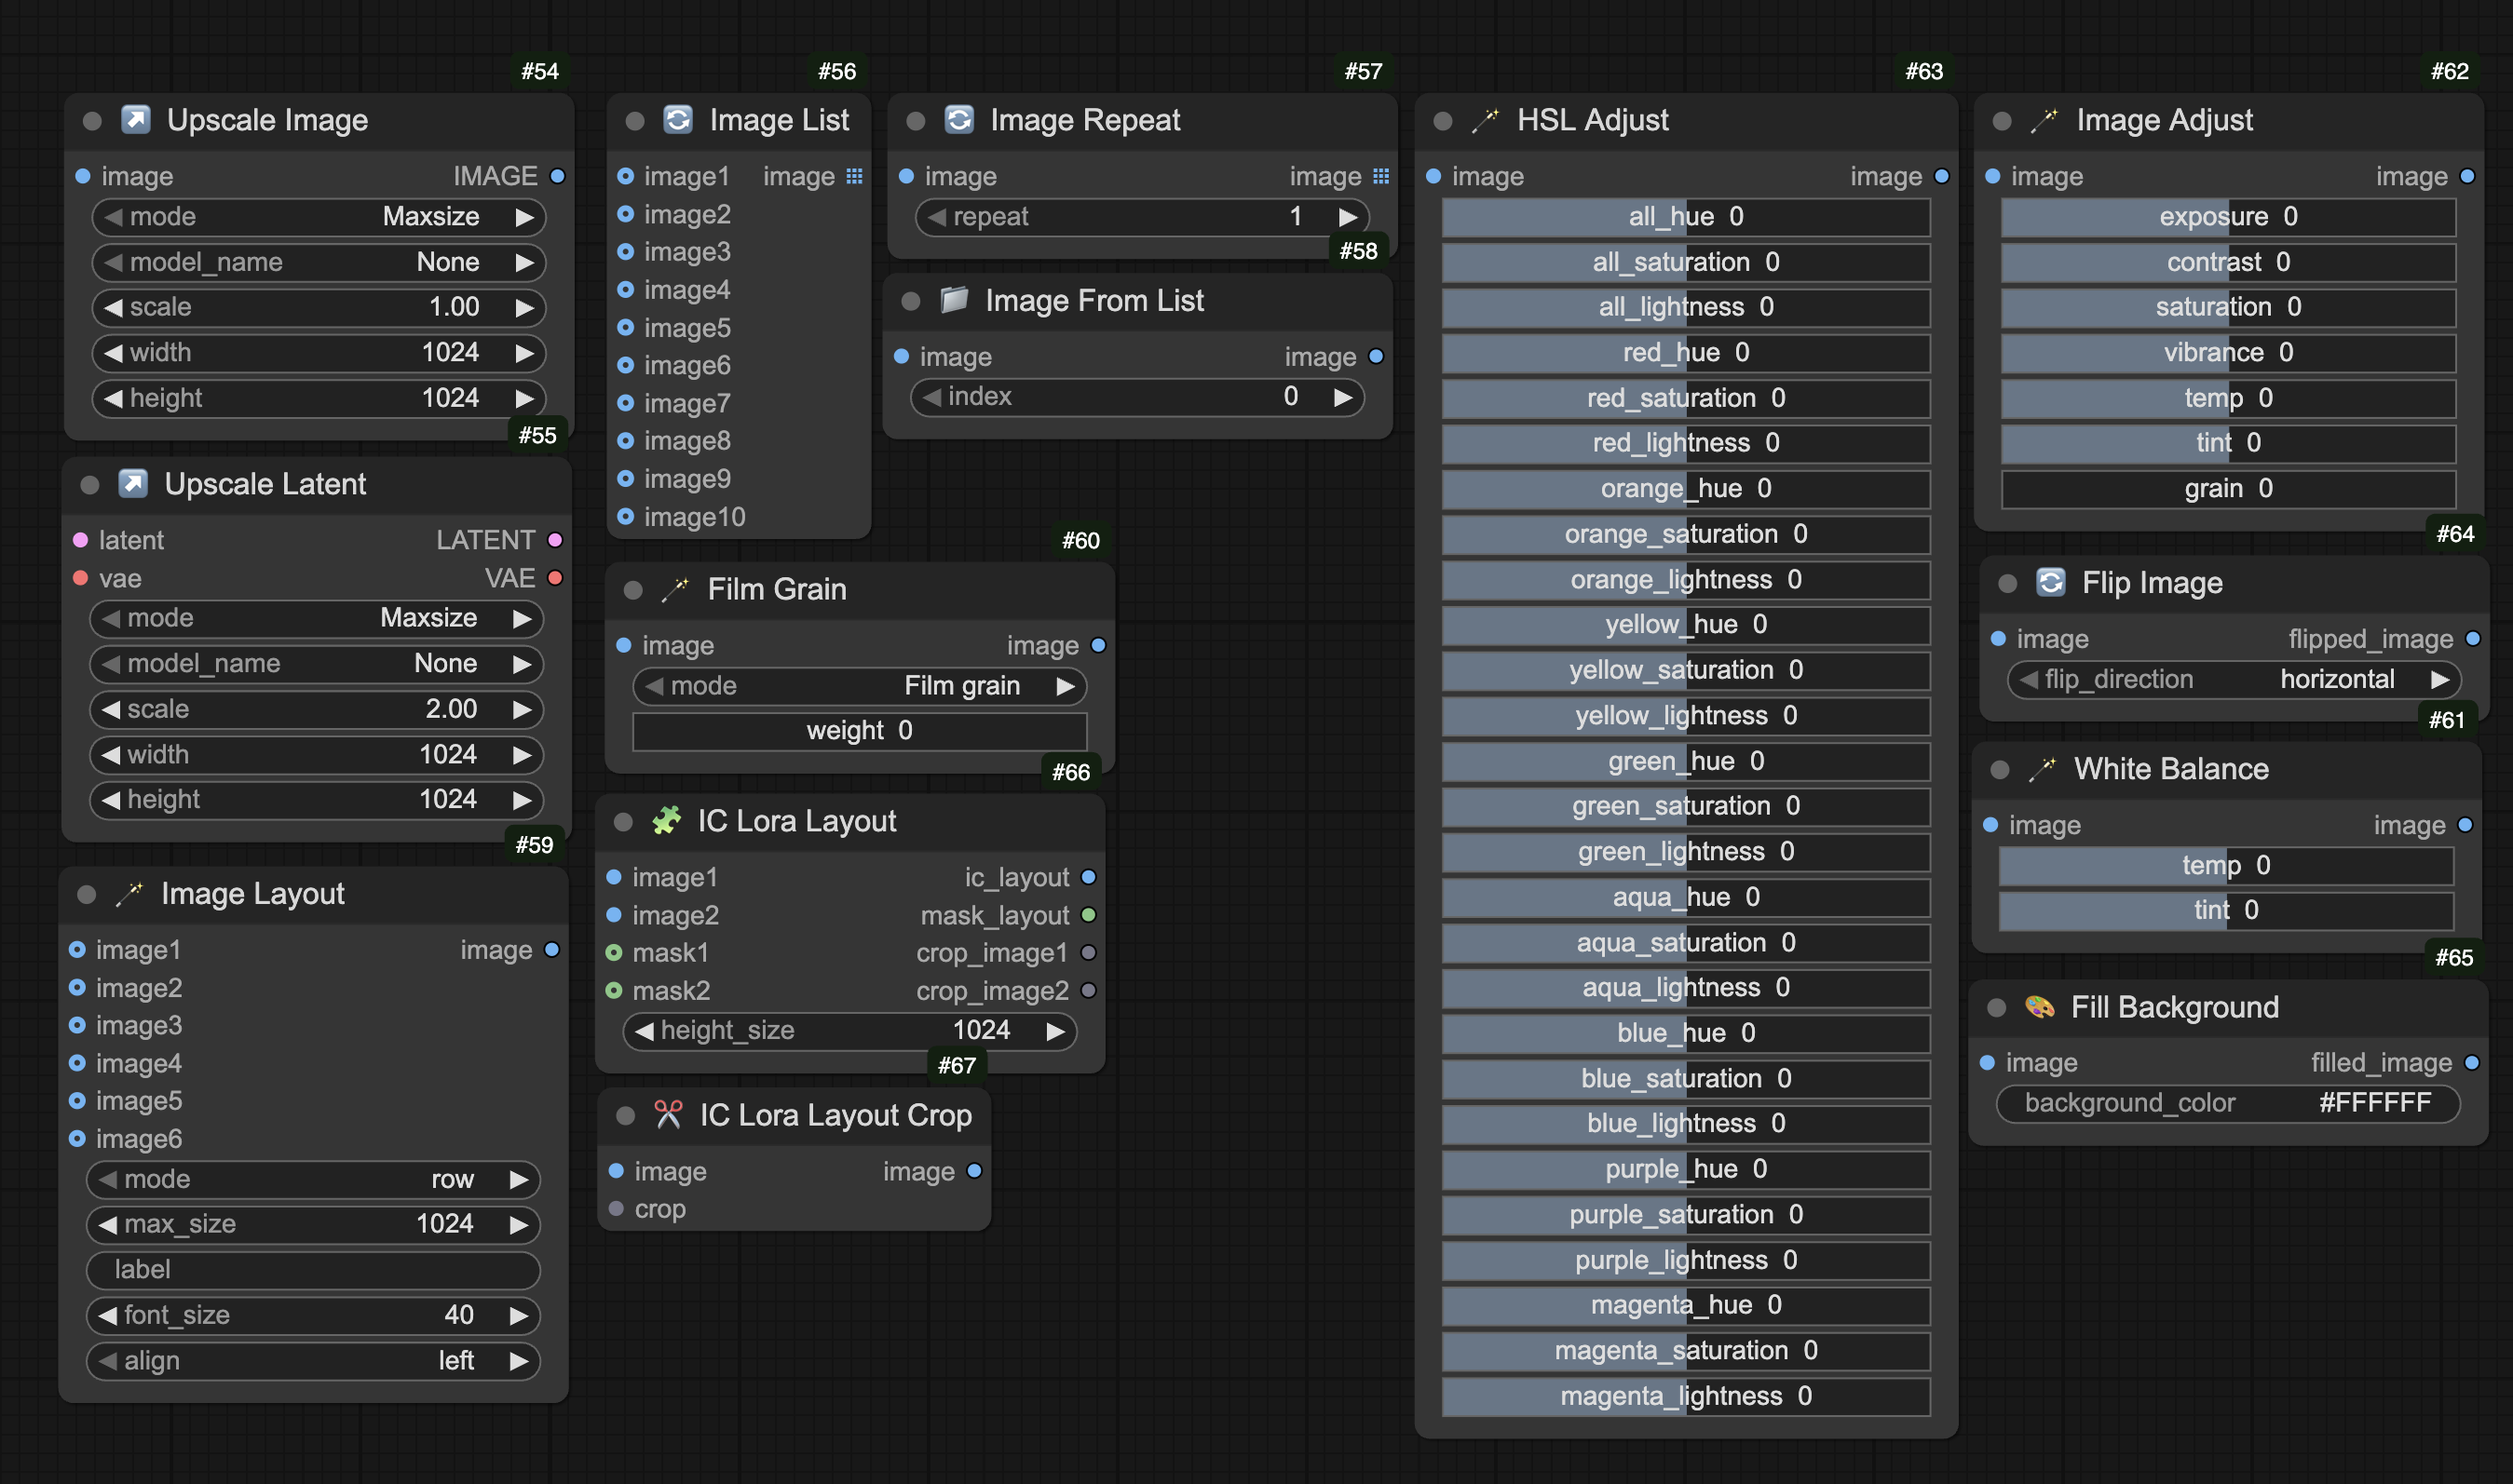Open the Image Layout mode row dropdown
Viewport: 2513px width, 1484px height.
click(x=313, y=1180)
